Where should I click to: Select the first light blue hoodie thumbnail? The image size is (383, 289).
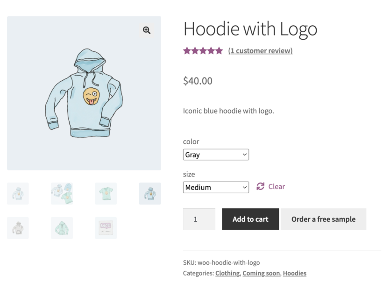pos(18,193)
